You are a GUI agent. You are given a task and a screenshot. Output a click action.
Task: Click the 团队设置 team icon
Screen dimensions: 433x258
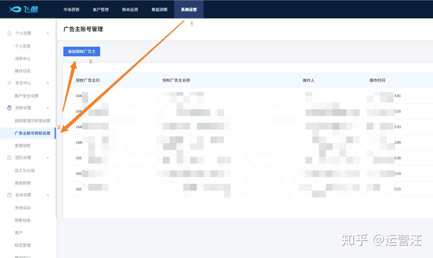point(9,158)
